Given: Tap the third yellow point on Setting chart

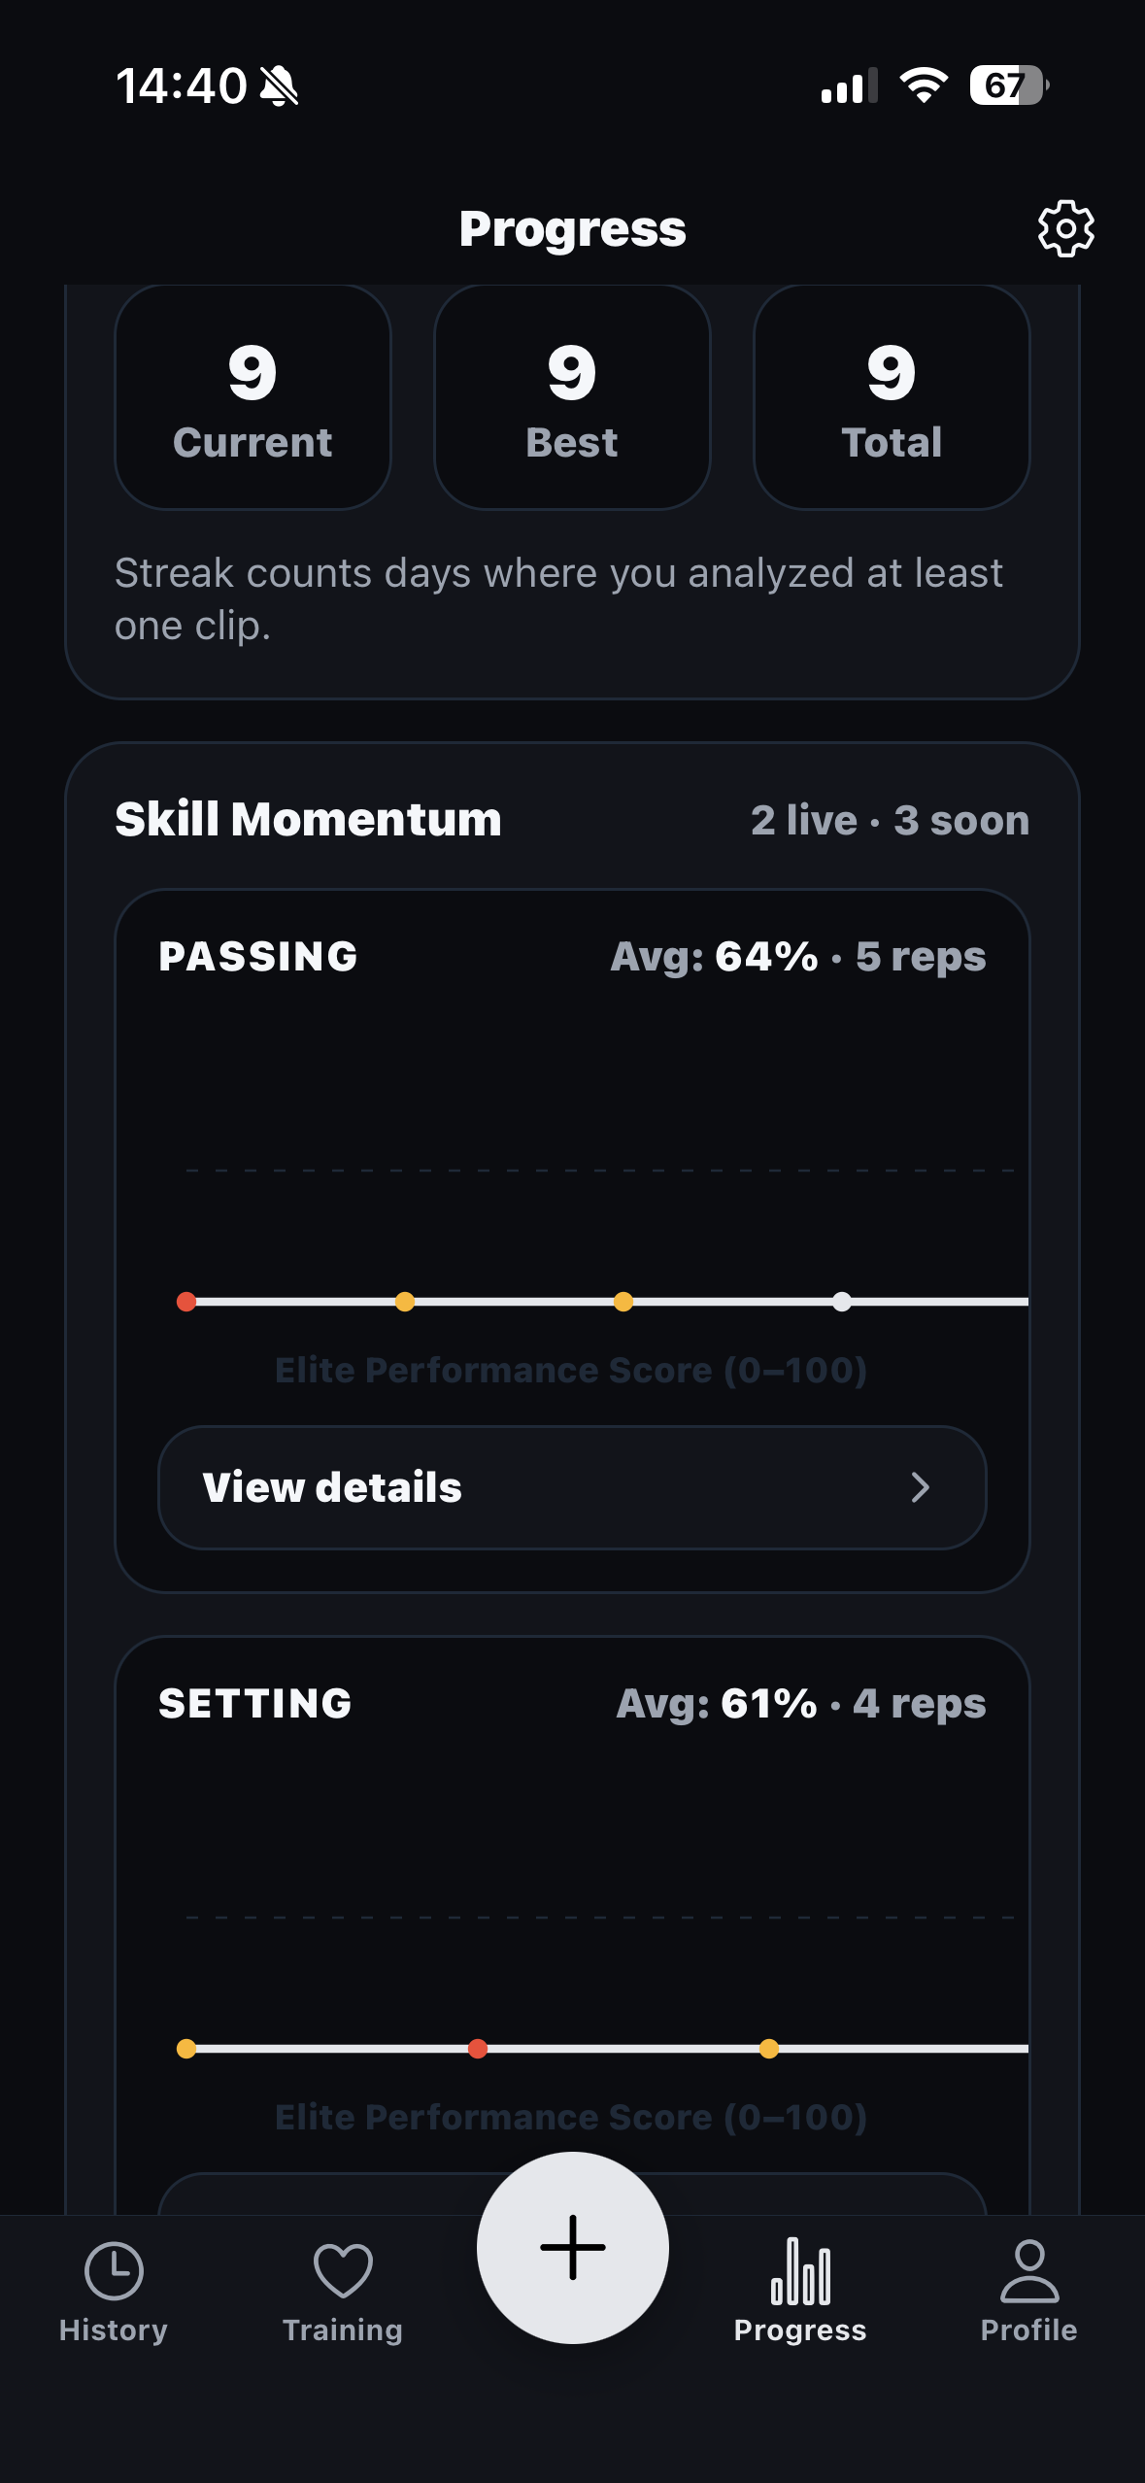Looking at the screenshot, I should [769, 2049].
